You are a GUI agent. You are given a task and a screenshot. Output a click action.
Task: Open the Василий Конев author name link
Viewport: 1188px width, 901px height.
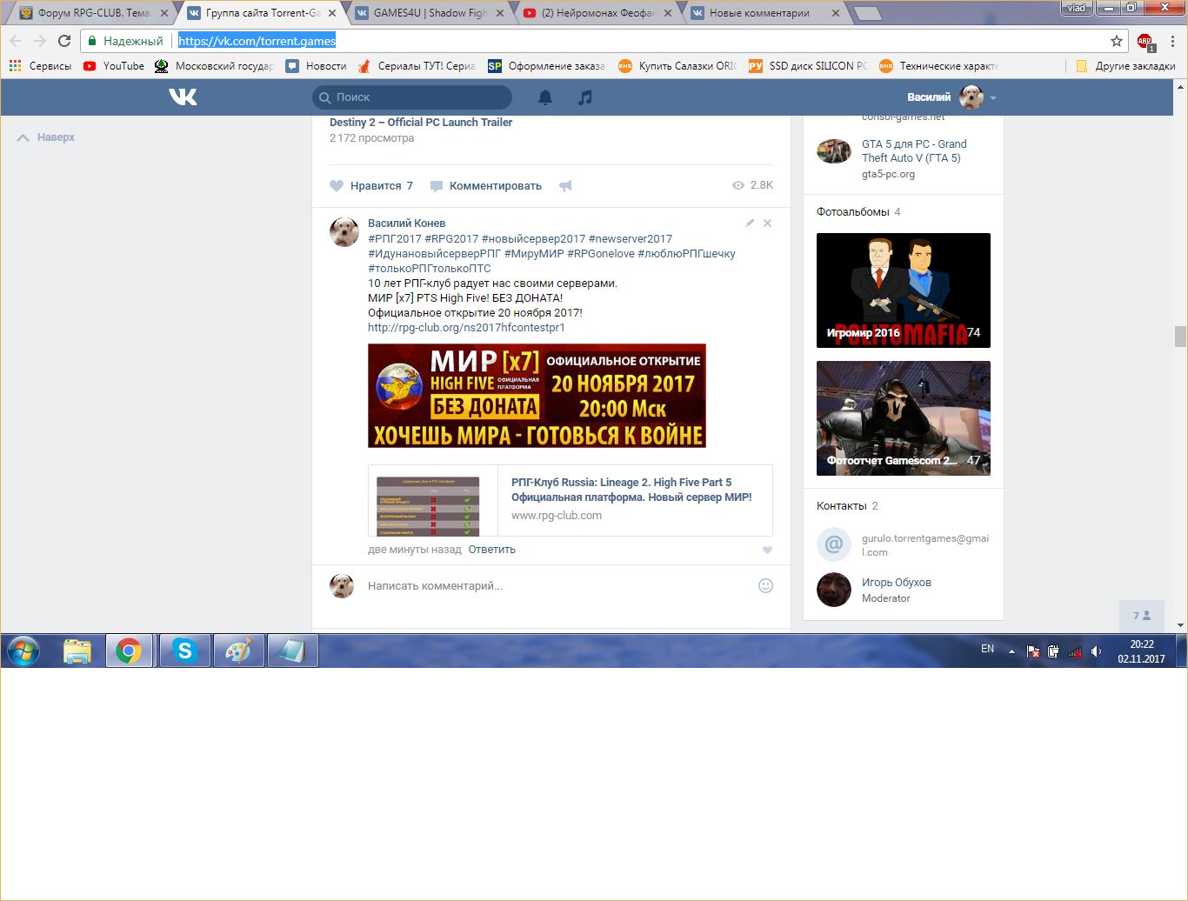[406, 224]
